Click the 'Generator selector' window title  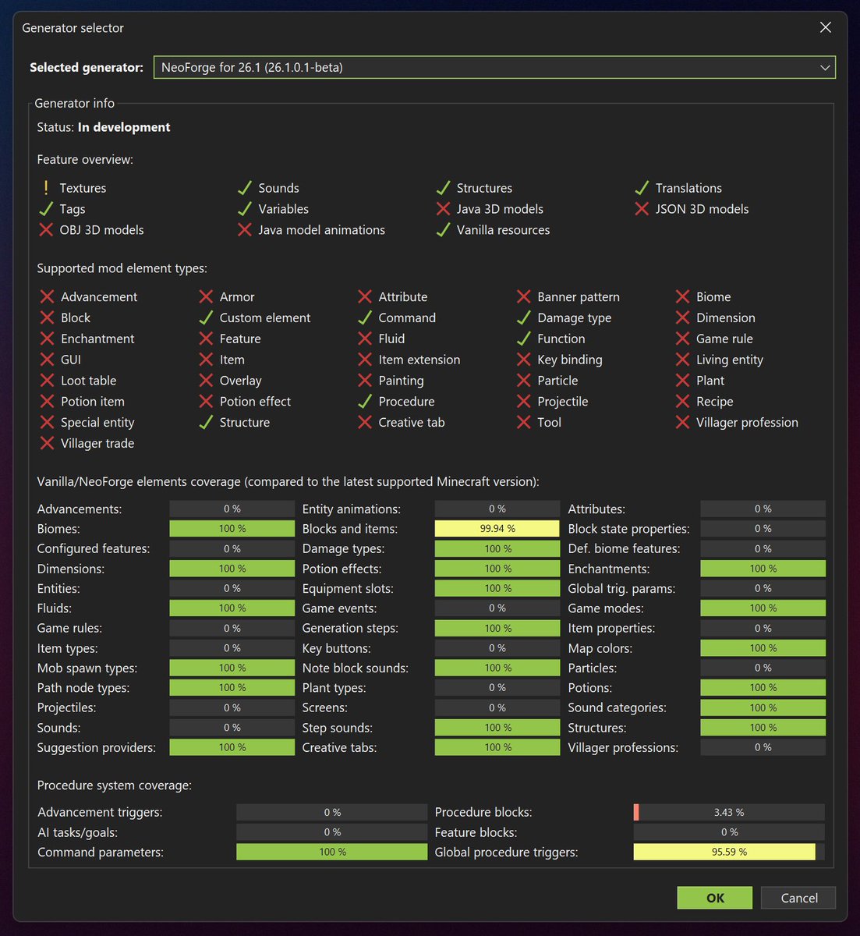(73, 27)
